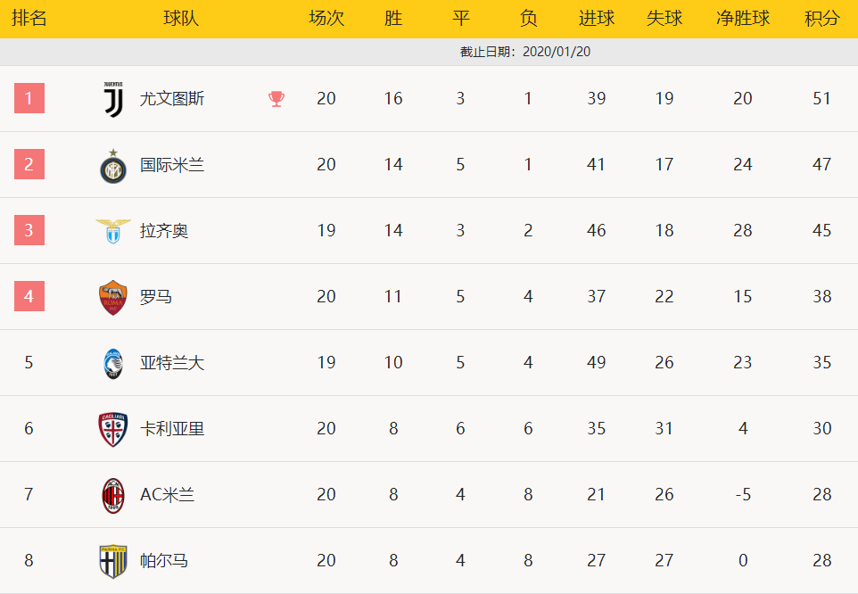This screenshot has height=594, width=858.
Task: Click the AC Milan club badge
Action: (x=113, y=496)
